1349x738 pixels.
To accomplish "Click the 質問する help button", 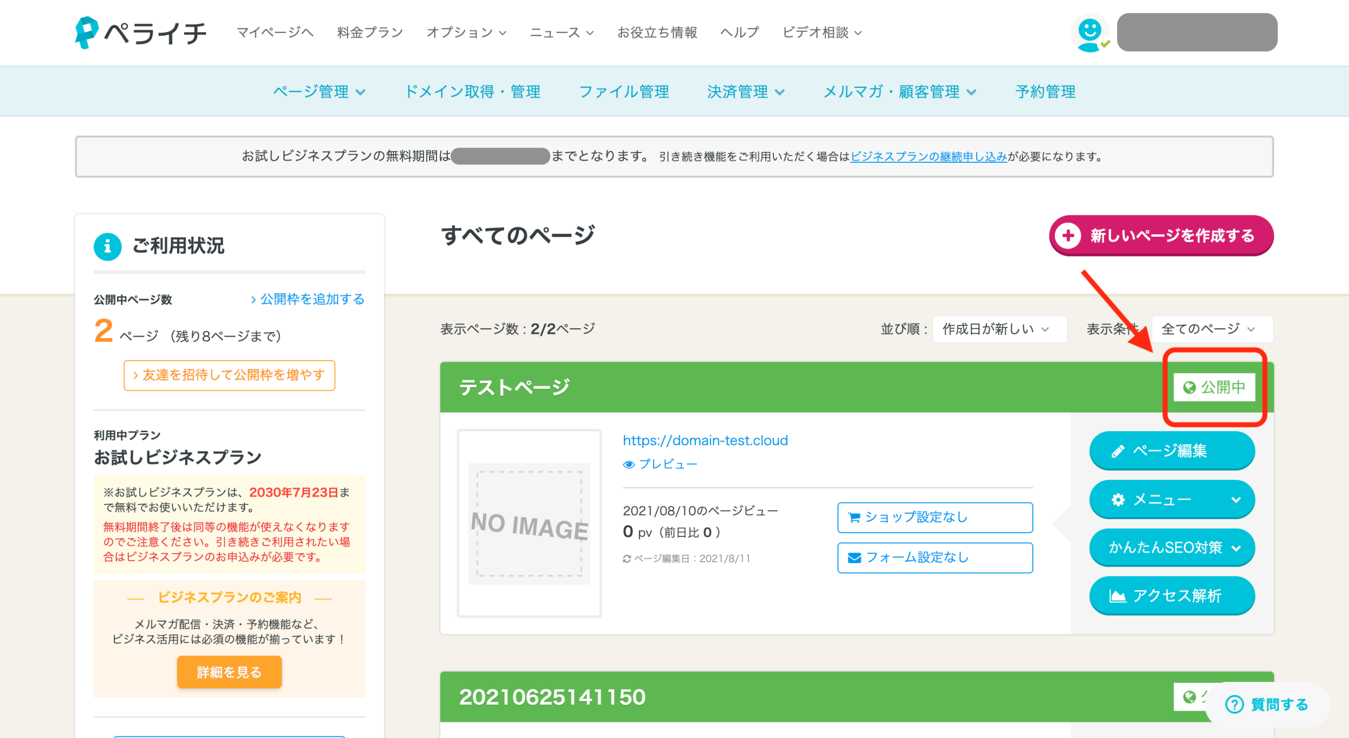I will (x=1267, y=704).
